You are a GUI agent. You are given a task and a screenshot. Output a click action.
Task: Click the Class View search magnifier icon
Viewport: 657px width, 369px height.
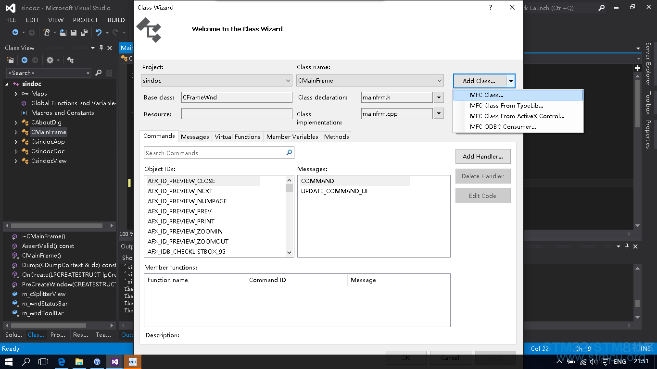[99, 73]
